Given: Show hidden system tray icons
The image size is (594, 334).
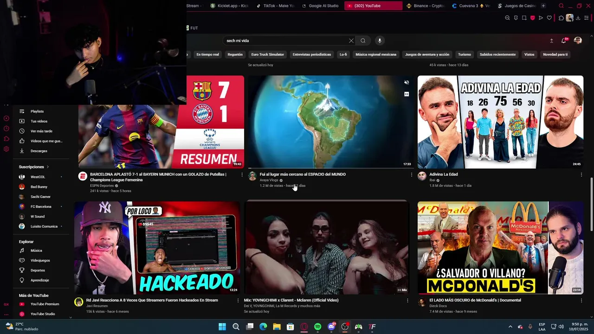Looking at the screenshot, I should [510, 327].
